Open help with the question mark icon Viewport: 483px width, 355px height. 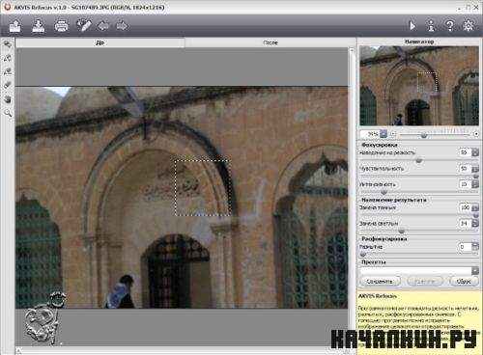pyautogui.click(x=450, y=25)
